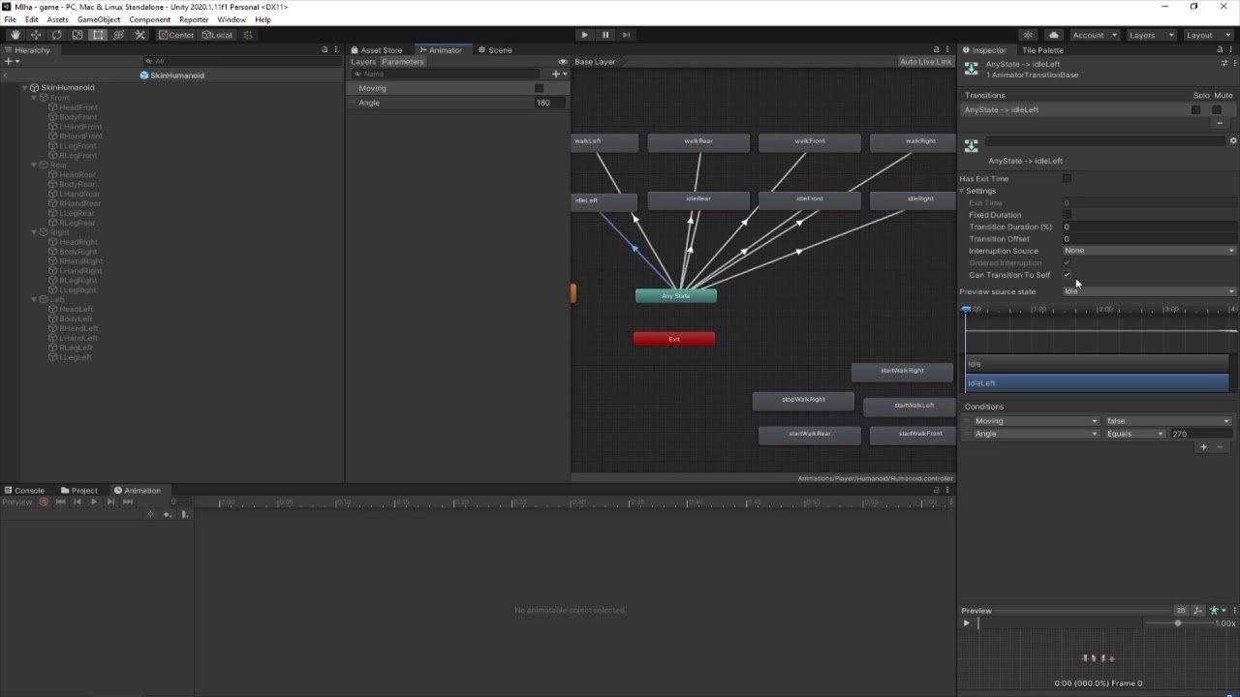The width and height of the screenshot is (1240, 697).
Task: Edit the Angle parameter value field
Action: pos(549,103)
